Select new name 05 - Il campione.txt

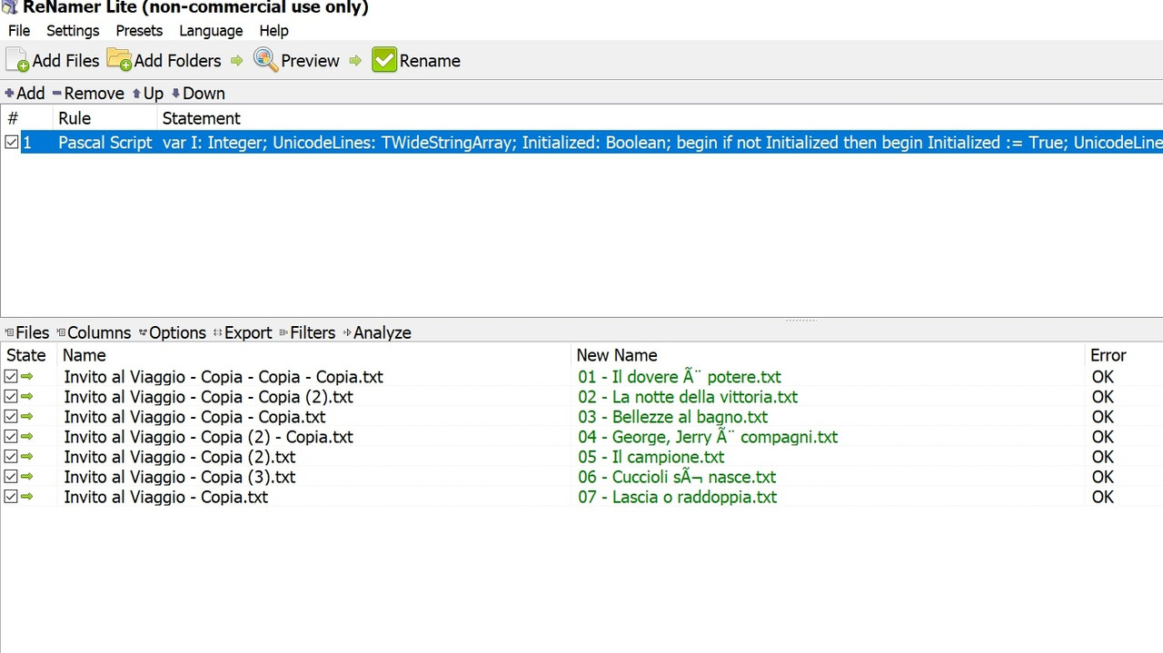(651, 457)
